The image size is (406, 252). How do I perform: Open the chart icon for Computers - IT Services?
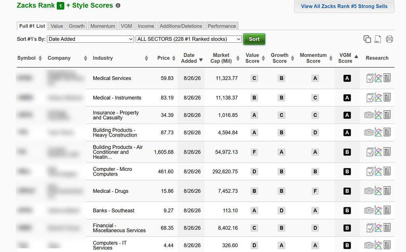point(378,245)
